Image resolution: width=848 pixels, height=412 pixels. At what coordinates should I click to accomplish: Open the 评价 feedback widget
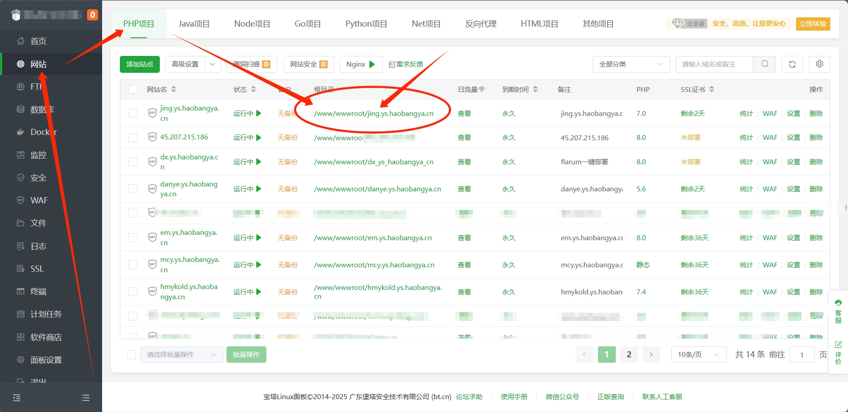[838, 353]
